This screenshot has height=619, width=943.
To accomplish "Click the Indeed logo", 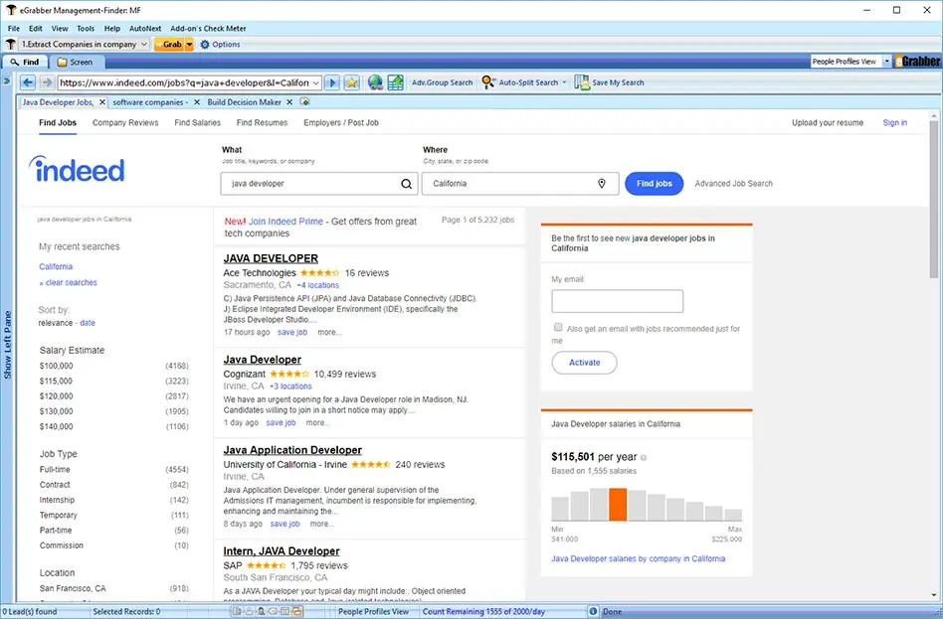I will click(77, 169).
